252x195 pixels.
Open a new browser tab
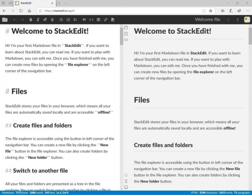pos(59,3)
